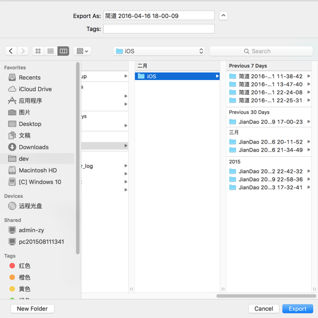Open the item arrangement dropdown
The width and height of the screenshot is (318, 318).
click(82, 51)
